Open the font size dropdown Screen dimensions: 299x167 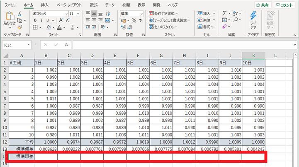click(x=78, y=14)
